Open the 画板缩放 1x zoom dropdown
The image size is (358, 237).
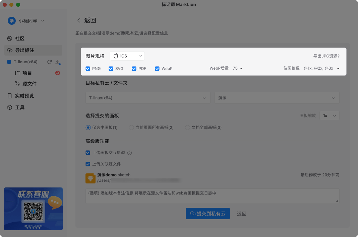329,115
